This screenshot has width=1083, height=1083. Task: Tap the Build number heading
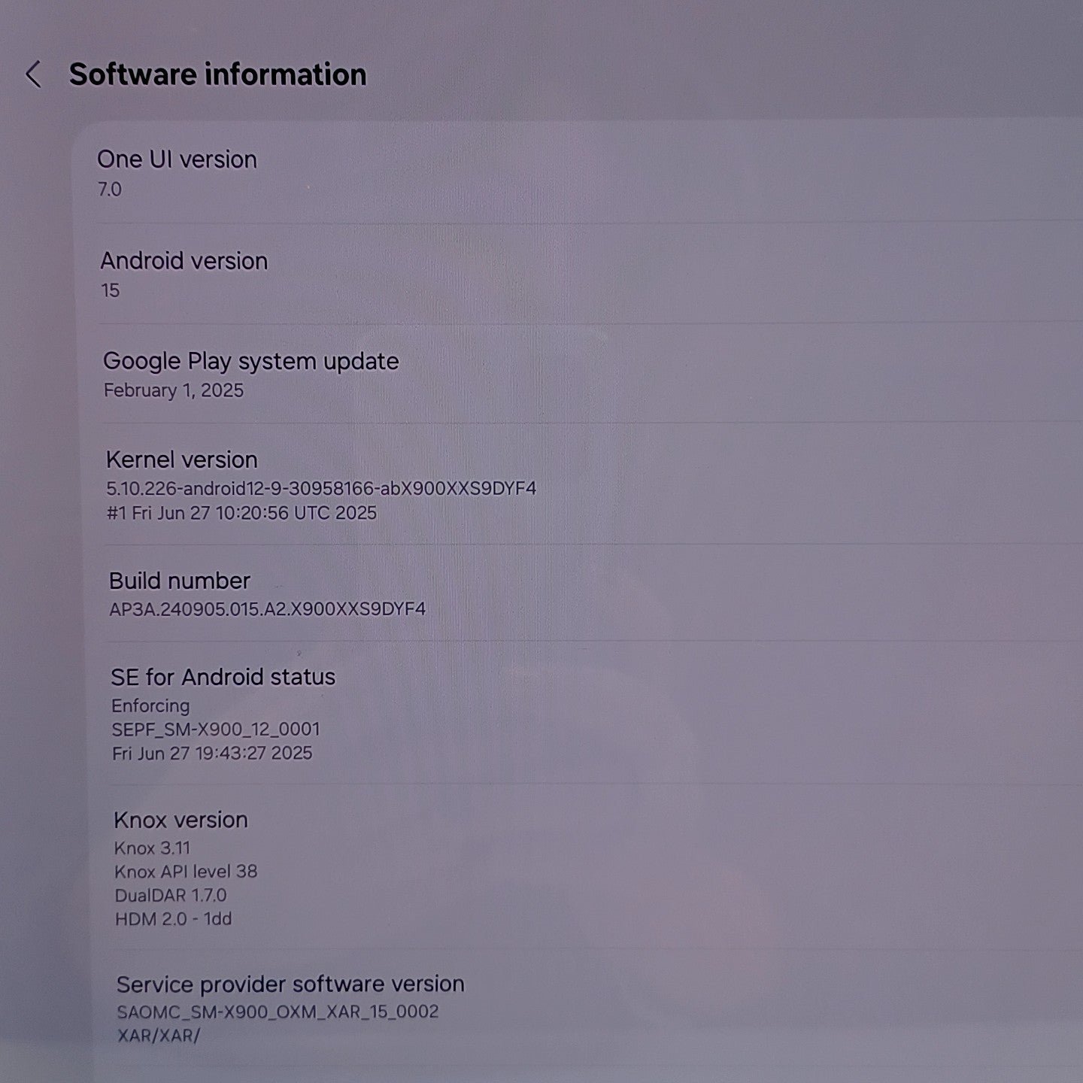(180, 581)
